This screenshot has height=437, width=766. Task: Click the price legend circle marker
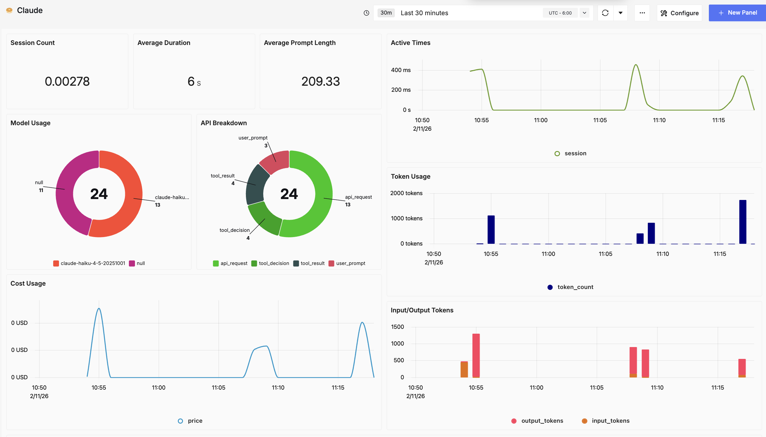point(180,421)
